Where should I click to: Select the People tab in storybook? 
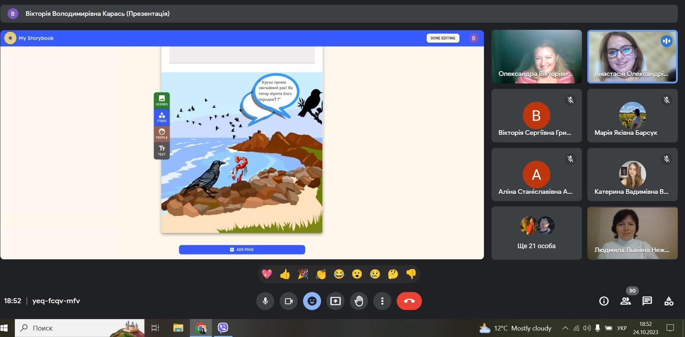click(162, 134)
